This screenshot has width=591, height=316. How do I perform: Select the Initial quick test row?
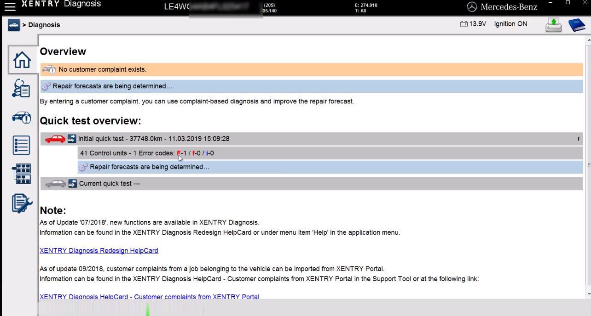pos(312,139)
